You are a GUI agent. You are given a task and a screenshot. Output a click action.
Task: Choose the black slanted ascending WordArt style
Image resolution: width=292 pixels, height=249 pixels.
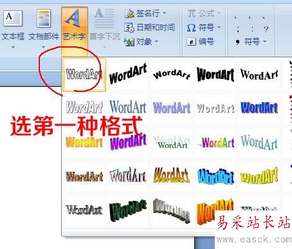(128, 74)
